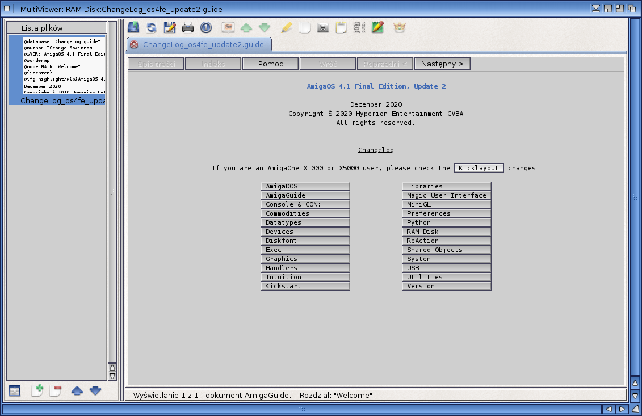Image resolution: width=642 pixels, height=416 pixels.
Task: Click the eye picture view icon
Action: pos(228,27)
